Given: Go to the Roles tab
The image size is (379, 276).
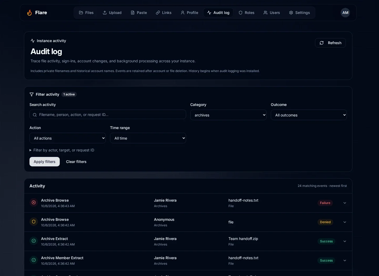Looking at the screenshot, I should tap(246, 13).
